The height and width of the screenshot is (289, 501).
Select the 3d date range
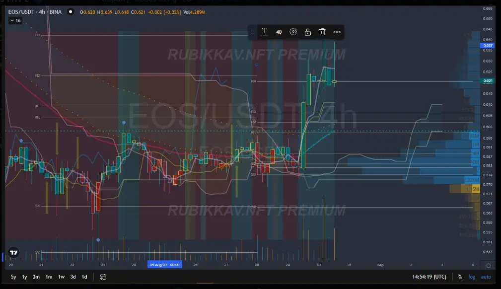coord(73,277)
